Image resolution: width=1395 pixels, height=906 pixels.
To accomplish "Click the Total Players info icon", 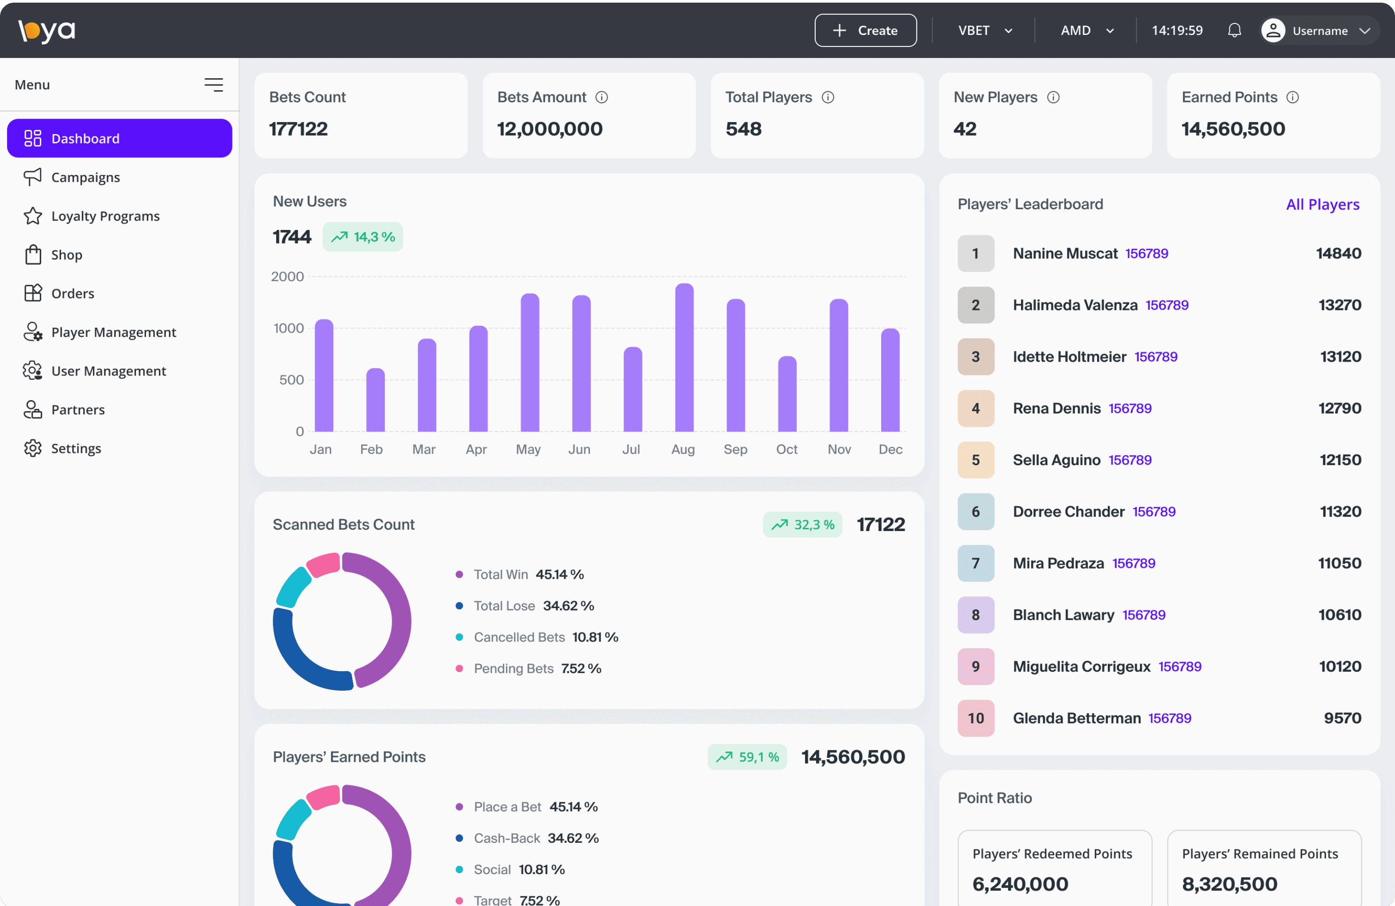I will tap(828, 97).
